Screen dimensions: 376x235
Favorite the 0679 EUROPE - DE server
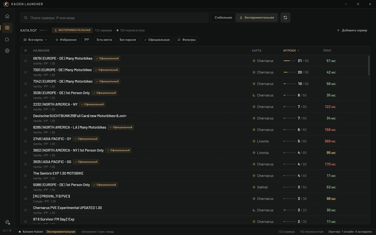pyautogui.click(x=26, y=61)
